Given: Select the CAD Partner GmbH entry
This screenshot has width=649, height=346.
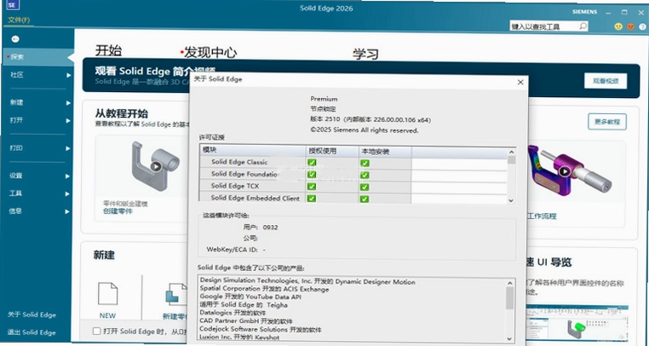Looking at the screenshot, I should tap(246, 320).
